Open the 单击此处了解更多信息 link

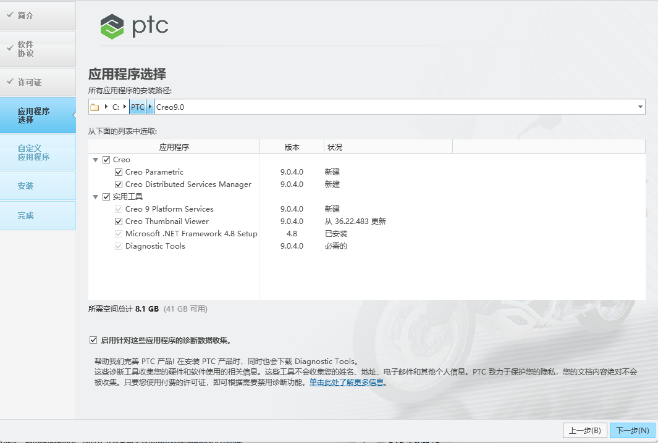[347, 383]
